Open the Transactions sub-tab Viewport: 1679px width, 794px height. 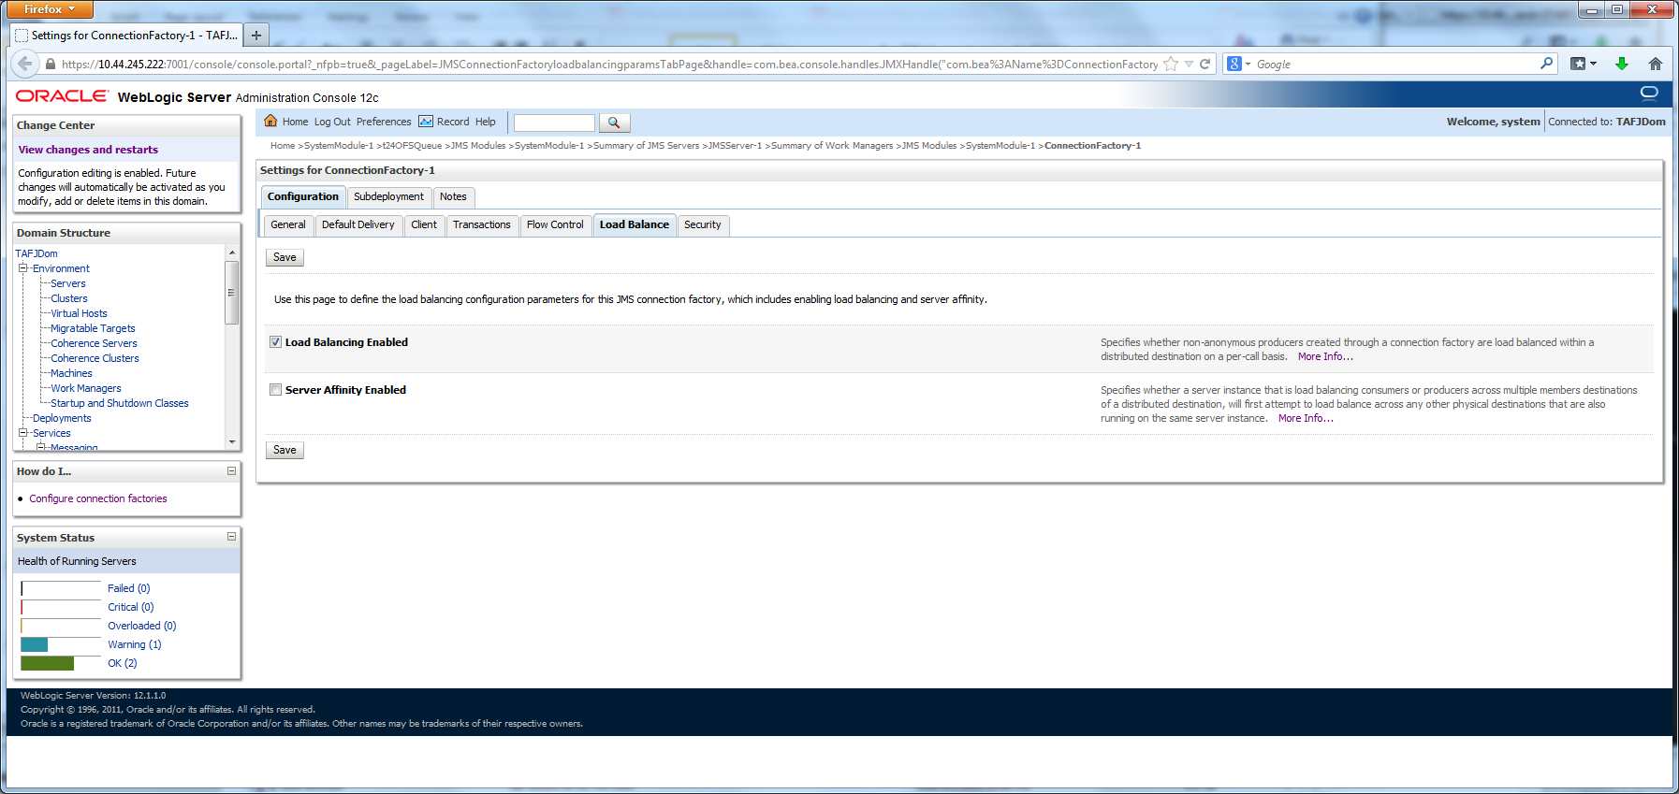tap(482, 224)
